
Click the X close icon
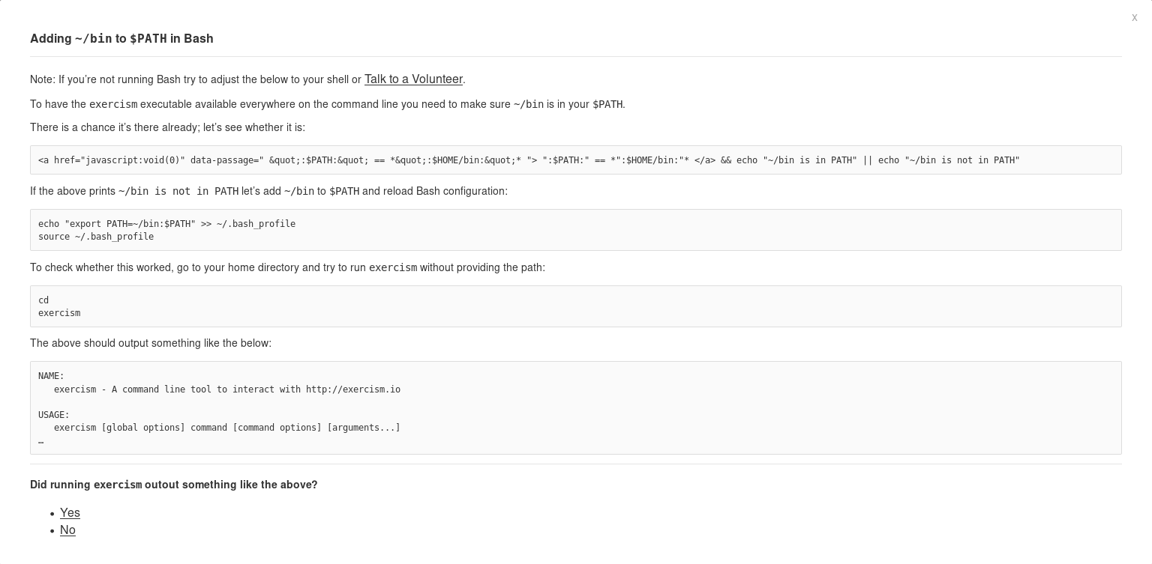coord(1134,18)
